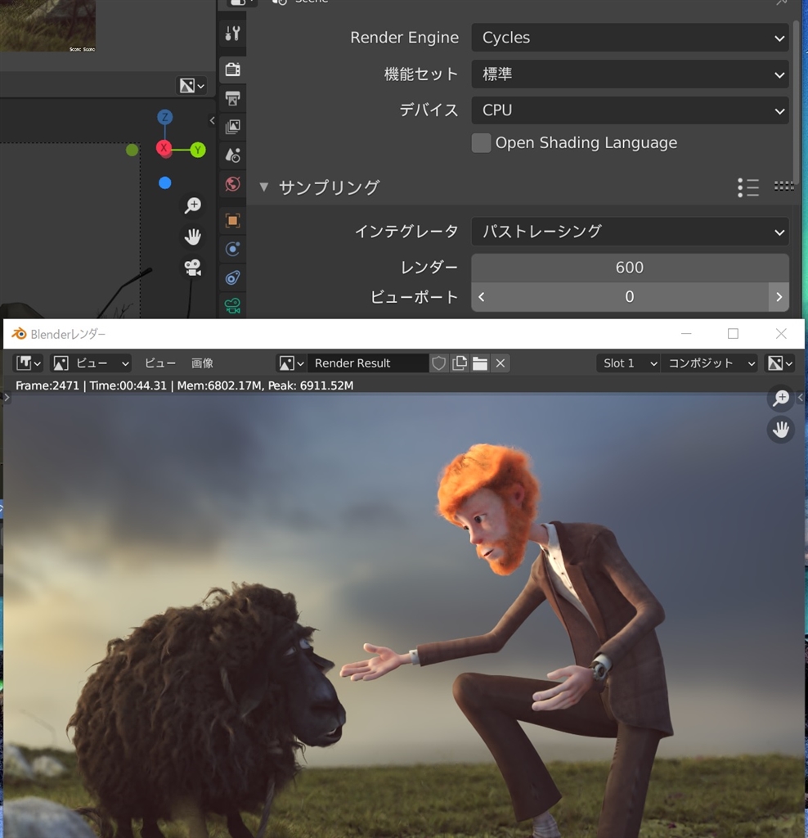Open the View Layer properties tab
Screen dimensions: 808x838
tap(232, 127)
